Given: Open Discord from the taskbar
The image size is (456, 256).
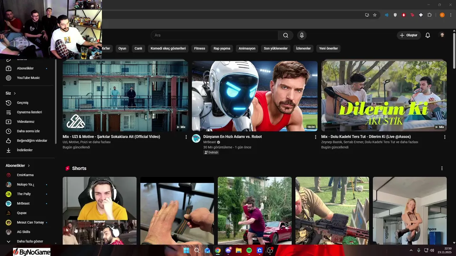Looking at the screenshot, I should pos(228,250).
